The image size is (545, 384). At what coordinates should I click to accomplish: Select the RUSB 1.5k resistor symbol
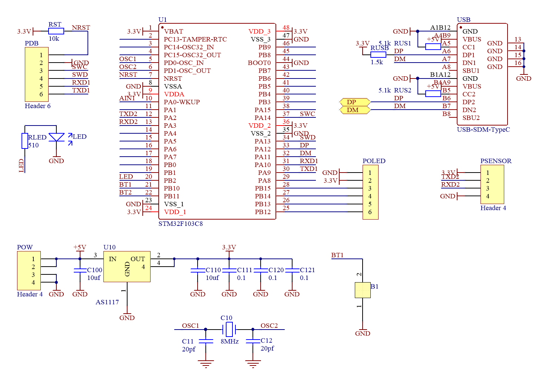tap(378, 55)
